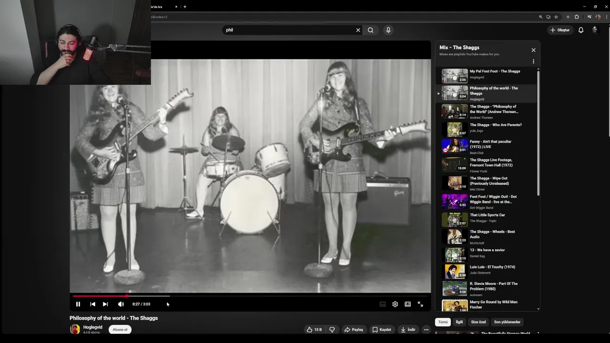The image size is (610, 343).
Task: Select the İlgili filter chip
Action: point(459,322)
